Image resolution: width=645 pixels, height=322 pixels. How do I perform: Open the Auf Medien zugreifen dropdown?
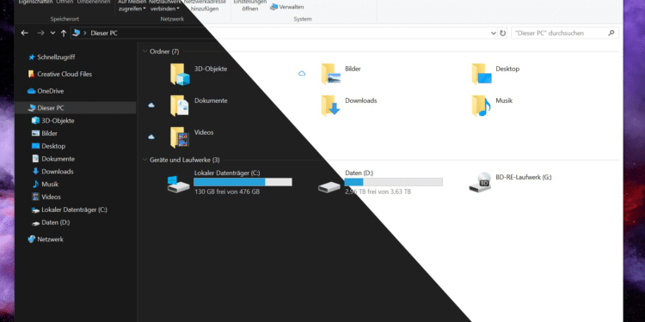point(132,5)
